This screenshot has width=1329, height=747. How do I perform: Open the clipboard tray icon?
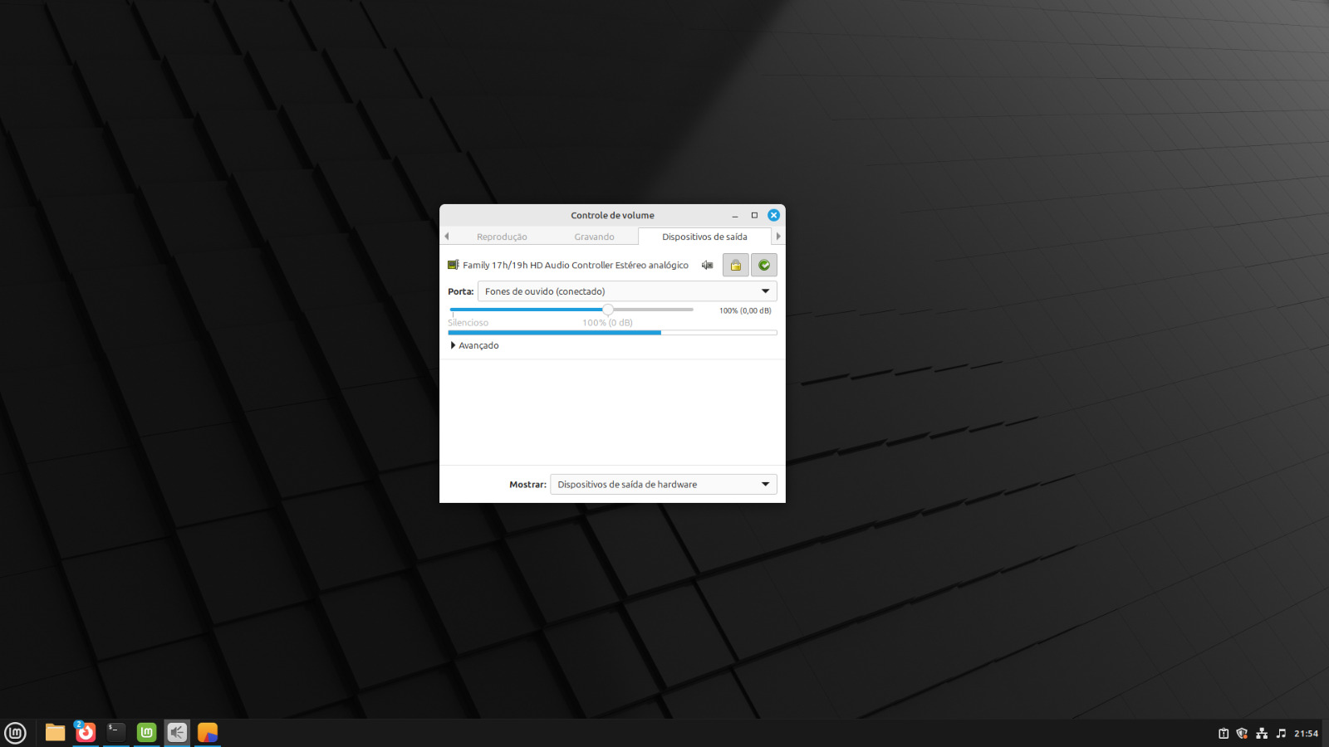click(1224, 733)
